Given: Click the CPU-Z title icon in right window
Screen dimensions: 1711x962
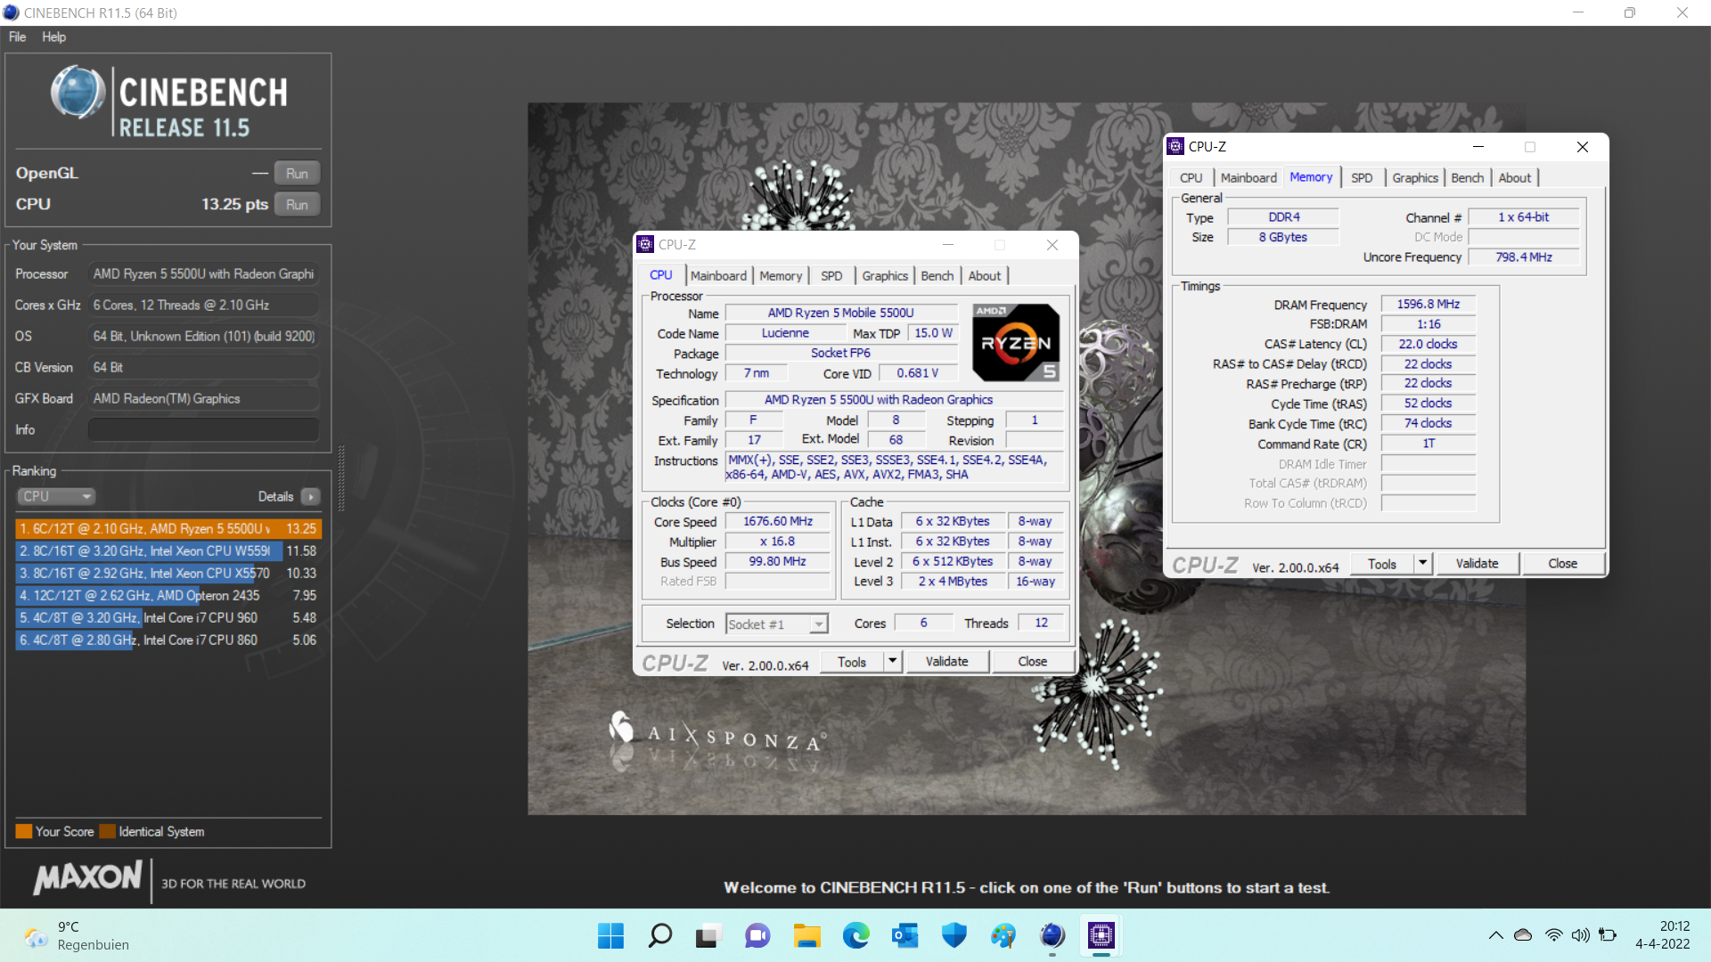Looking at the screenshot, I should pyautogui.click(x=1175, y=147).
